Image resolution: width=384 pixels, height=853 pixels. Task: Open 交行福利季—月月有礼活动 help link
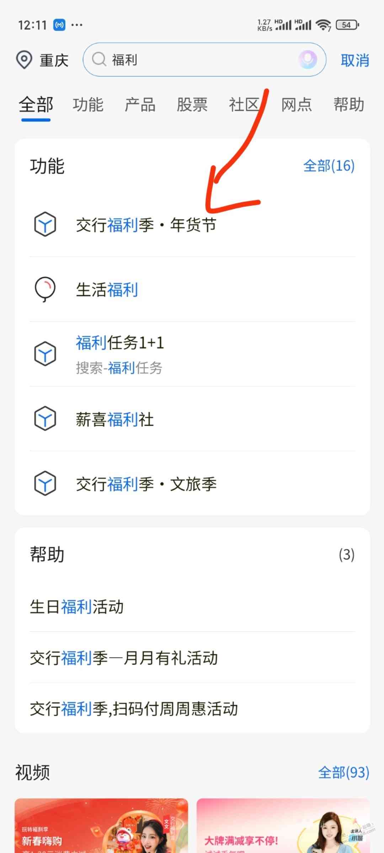(x=192, y=658)
